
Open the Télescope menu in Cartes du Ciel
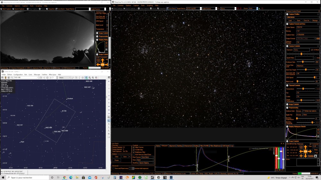[37, 74]
